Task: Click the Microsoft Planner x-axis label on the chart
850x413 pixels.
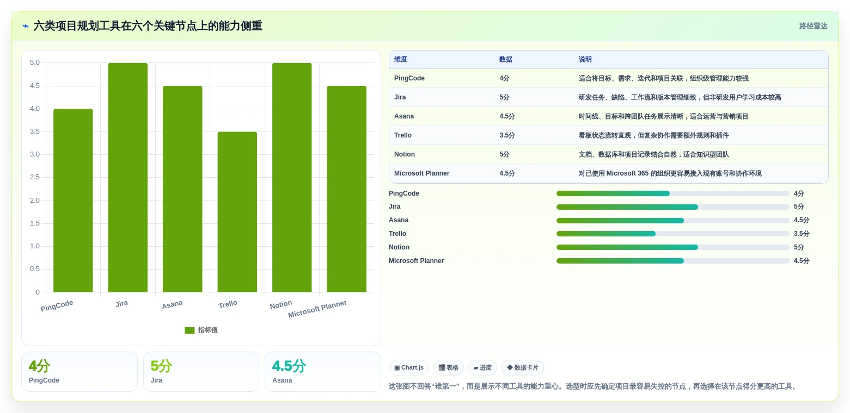Action: (317, 309)
